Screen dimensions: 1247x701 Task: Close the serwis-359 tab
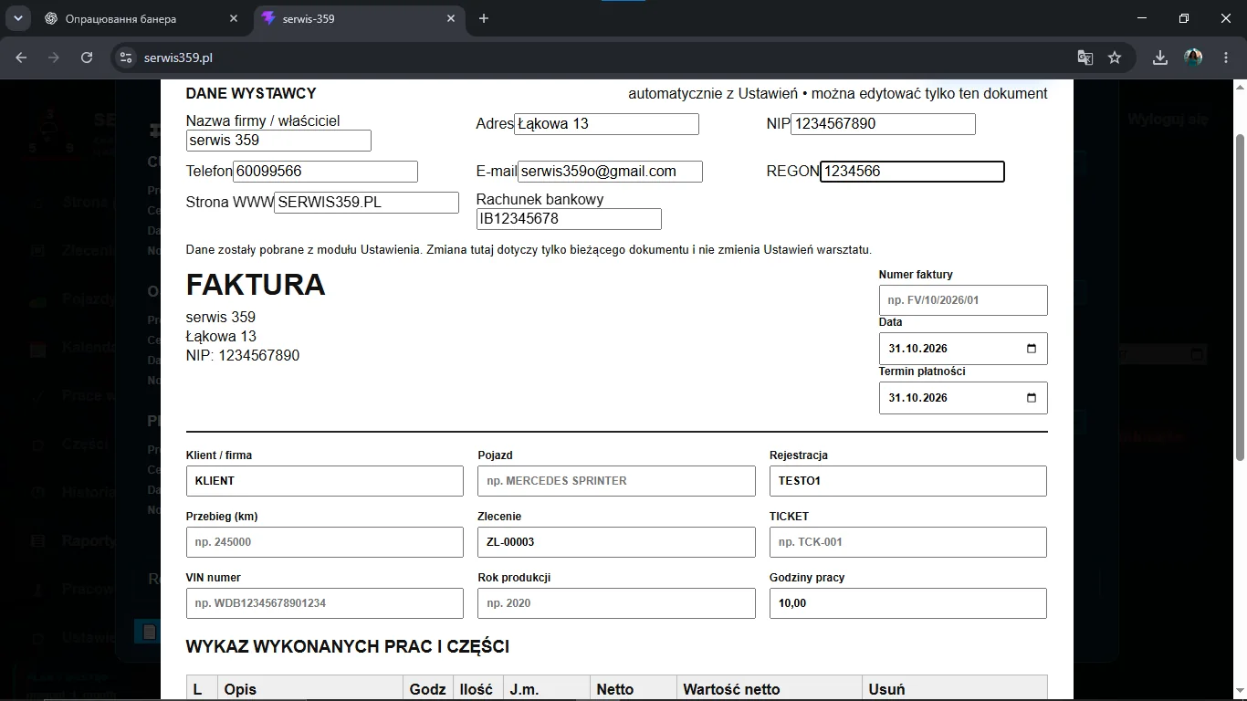(x=451, y=18)
